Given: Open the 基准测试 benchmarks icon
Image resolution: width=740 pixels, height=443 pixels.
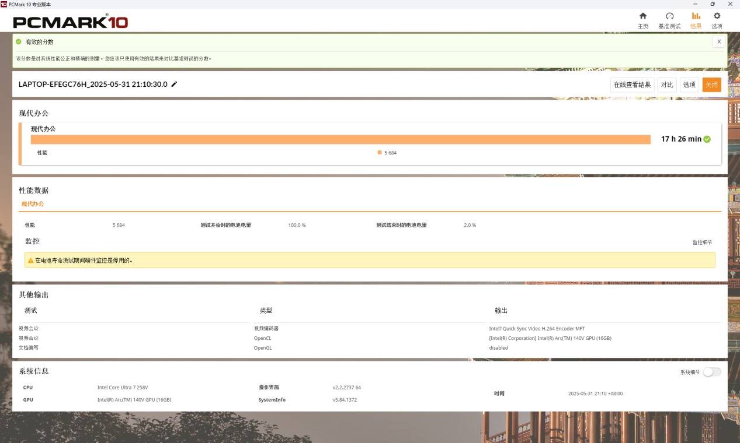Looking at the screenshot, I should pyautogui.click(x=669, y=16).
